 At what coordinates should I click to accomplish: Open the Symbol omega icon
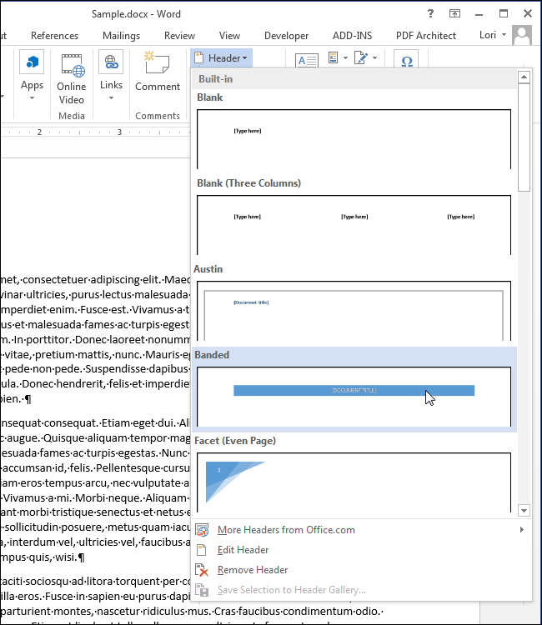coord(406,61)
